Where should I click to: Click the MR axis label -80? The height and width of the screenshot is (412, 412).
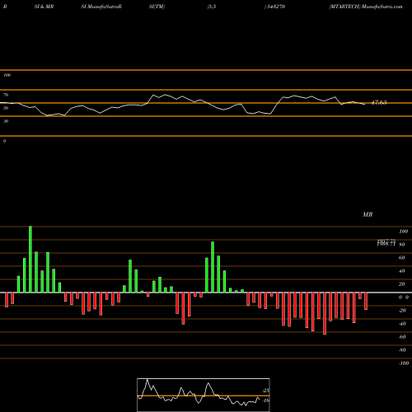402,350
